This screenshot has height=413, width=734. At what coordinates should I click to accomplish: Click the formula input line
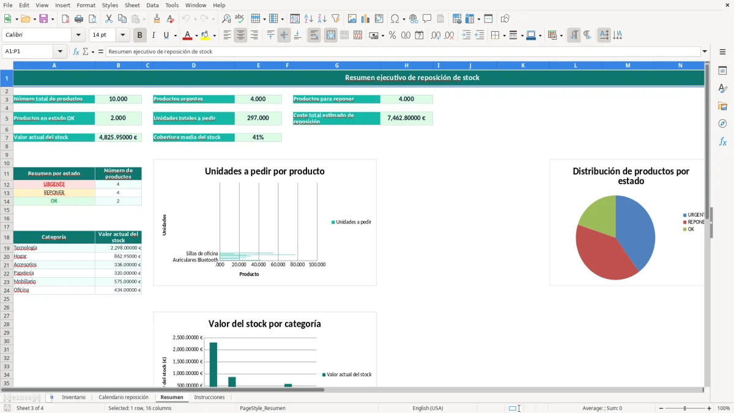coord(403,51)
